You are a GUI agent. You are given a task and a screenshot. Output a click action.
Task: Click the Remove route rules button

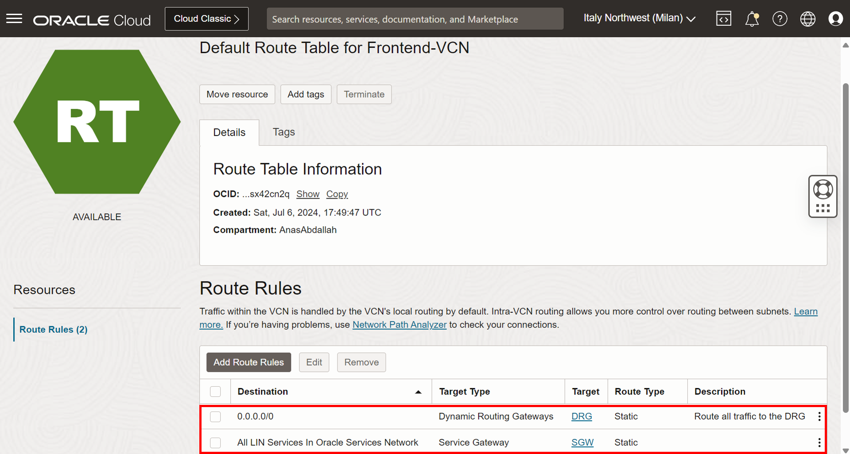point(361,362)
